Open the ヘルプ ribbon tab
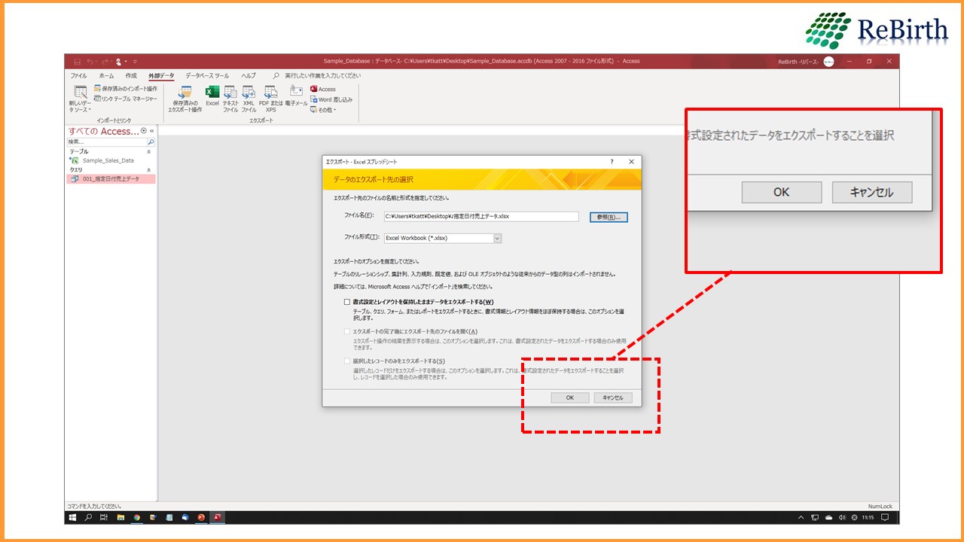The width and height of the screenshot is (964, 542). pos(249,75)
